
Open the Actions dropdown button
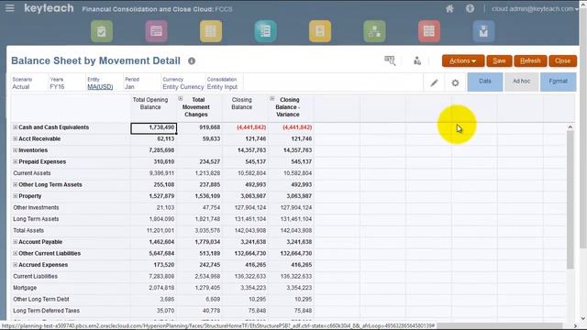463,61
